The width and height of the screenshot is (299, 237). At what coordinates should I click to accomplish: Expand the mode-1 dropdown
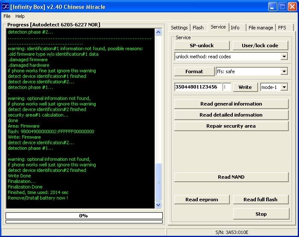point(284,87)
